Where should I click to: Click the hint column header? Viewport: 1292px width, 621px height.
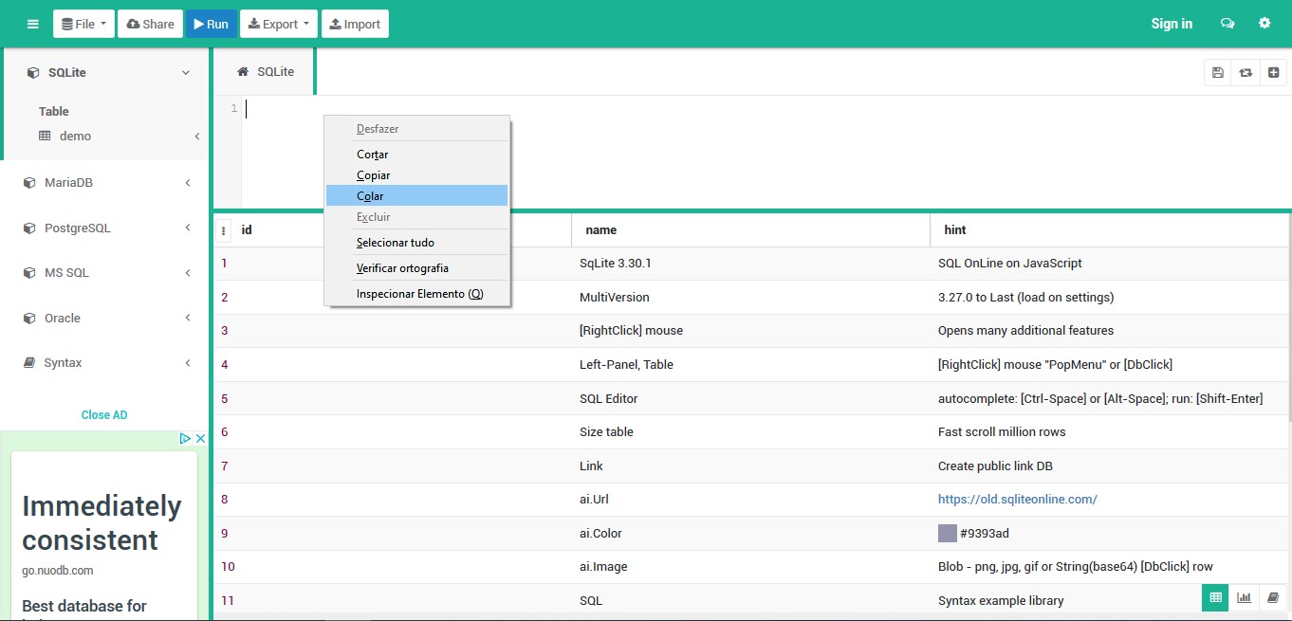1109,230
